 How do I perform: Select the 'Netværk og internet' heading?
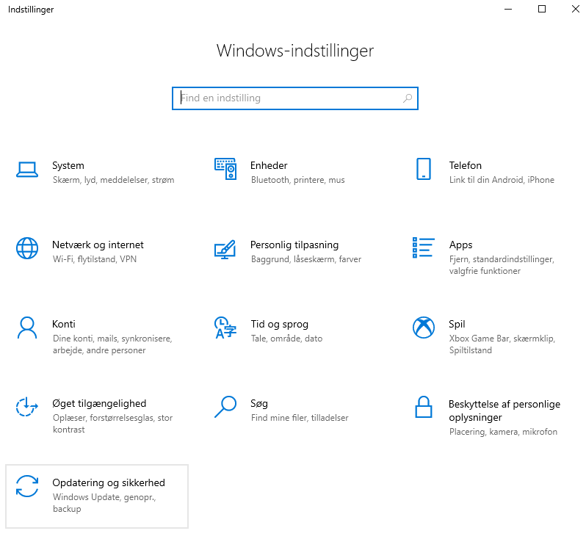(x=98, y=245)
